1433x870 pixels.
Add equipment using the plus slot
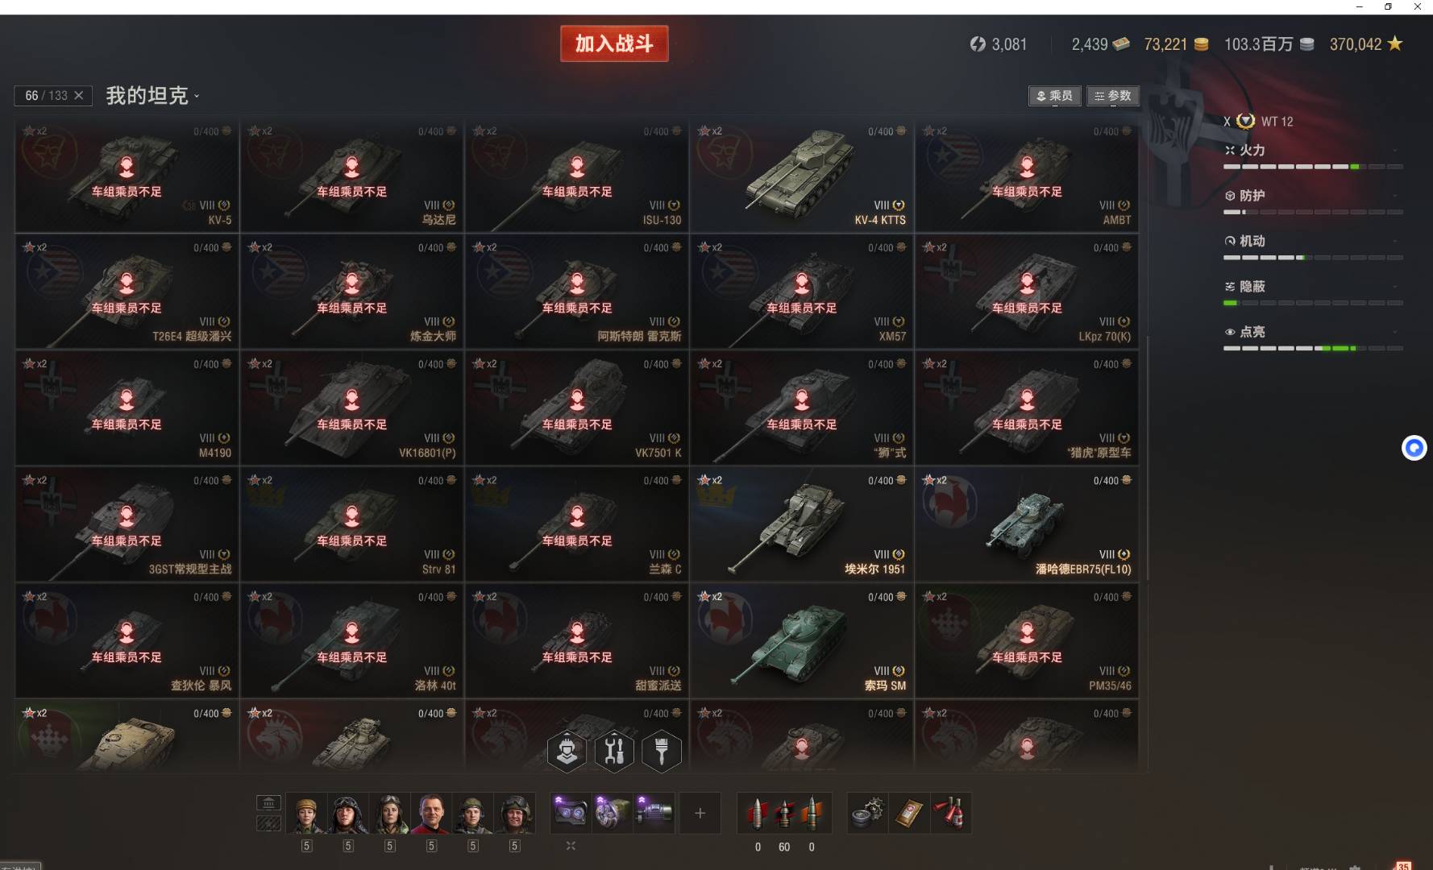700,813
